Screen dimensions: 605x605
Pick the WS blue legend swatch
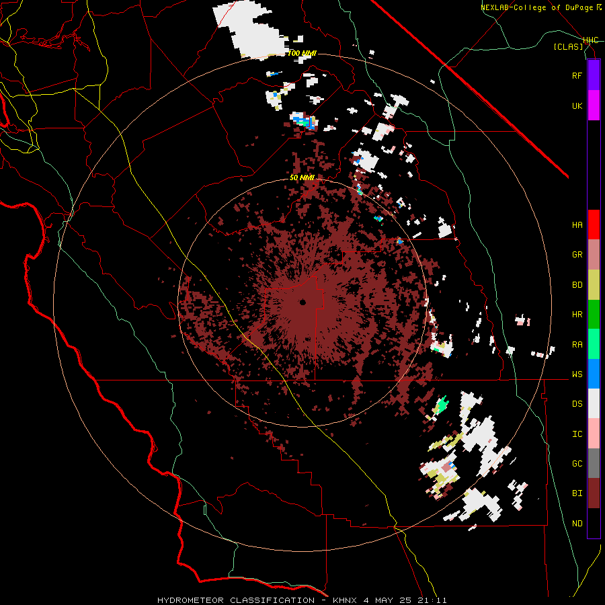point(594,374)
